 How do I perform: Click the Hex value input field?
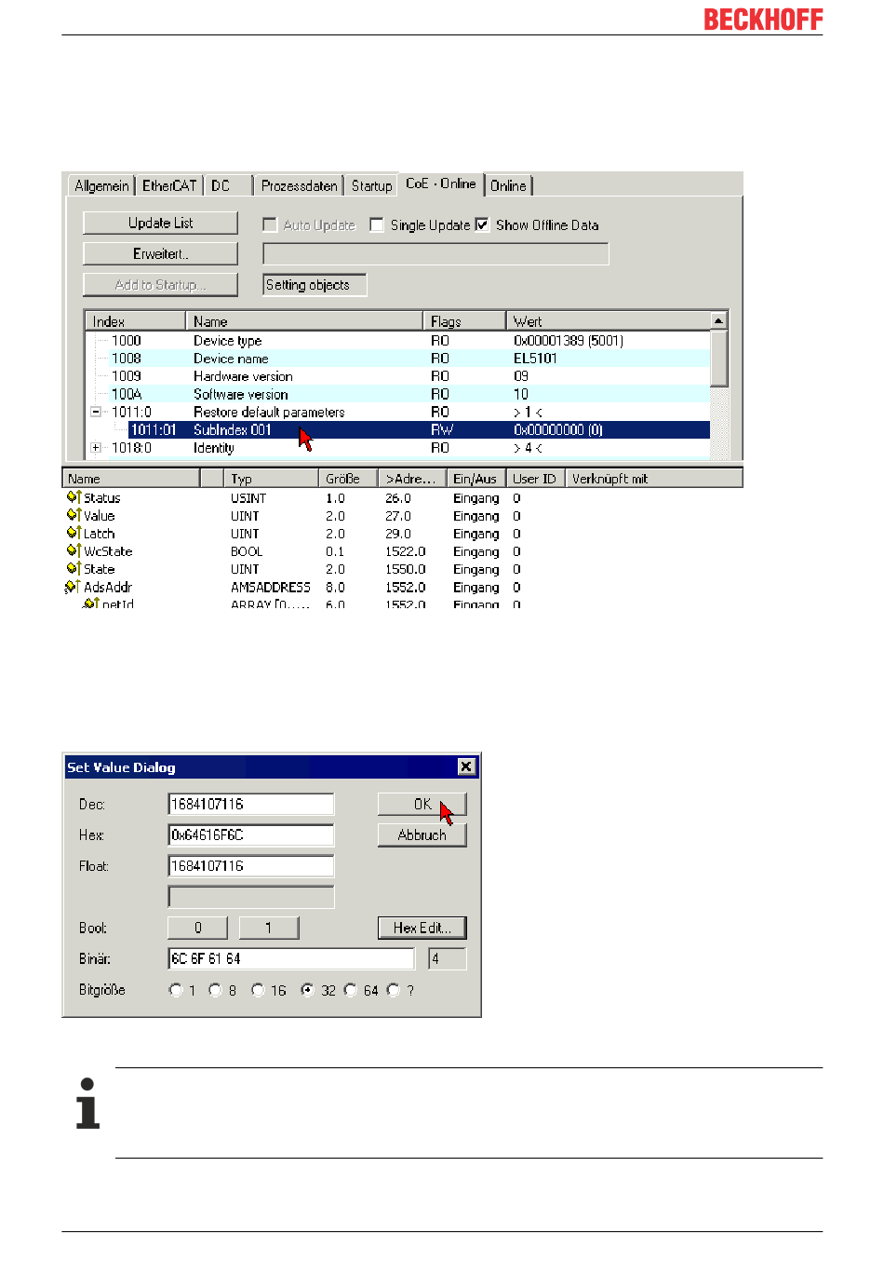click(x=250, y=834)
